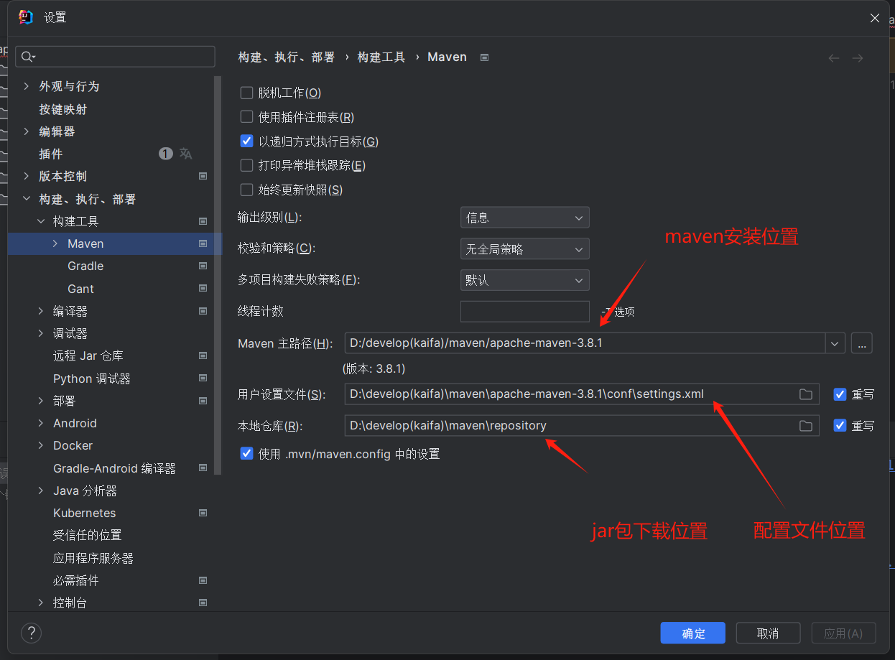Click project-level icon beside Gant

(x=203, y=289)
